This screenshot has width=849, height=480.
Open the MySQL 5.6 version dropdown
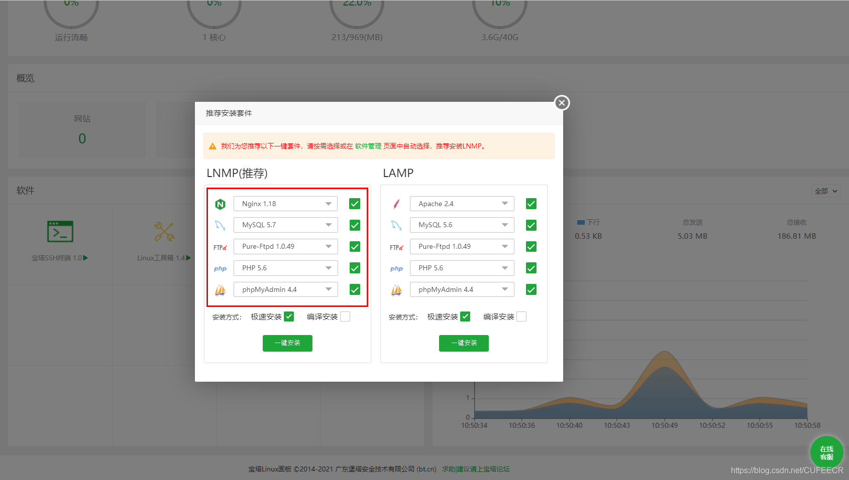pyautogui.click(x=462, y=225)
